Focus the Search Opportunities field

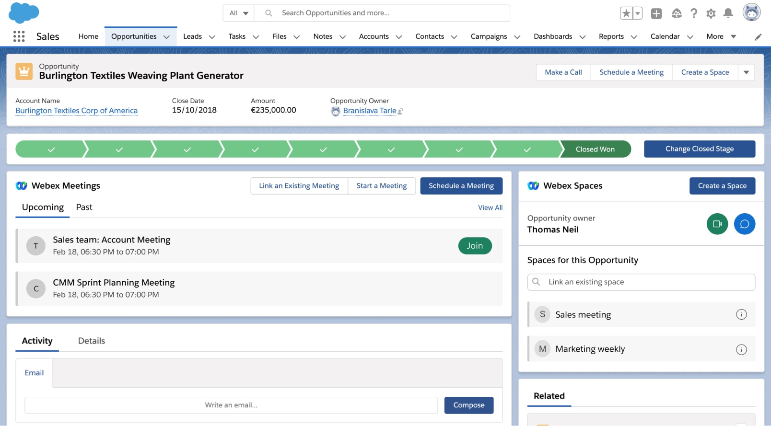point(382,13)
